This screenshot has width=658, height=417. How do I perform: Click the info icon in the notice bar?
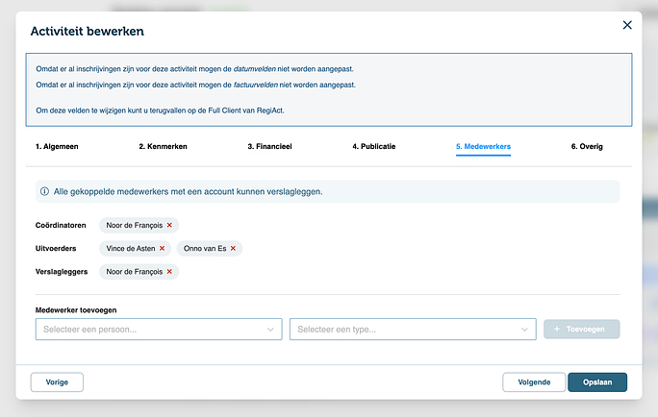45,191
